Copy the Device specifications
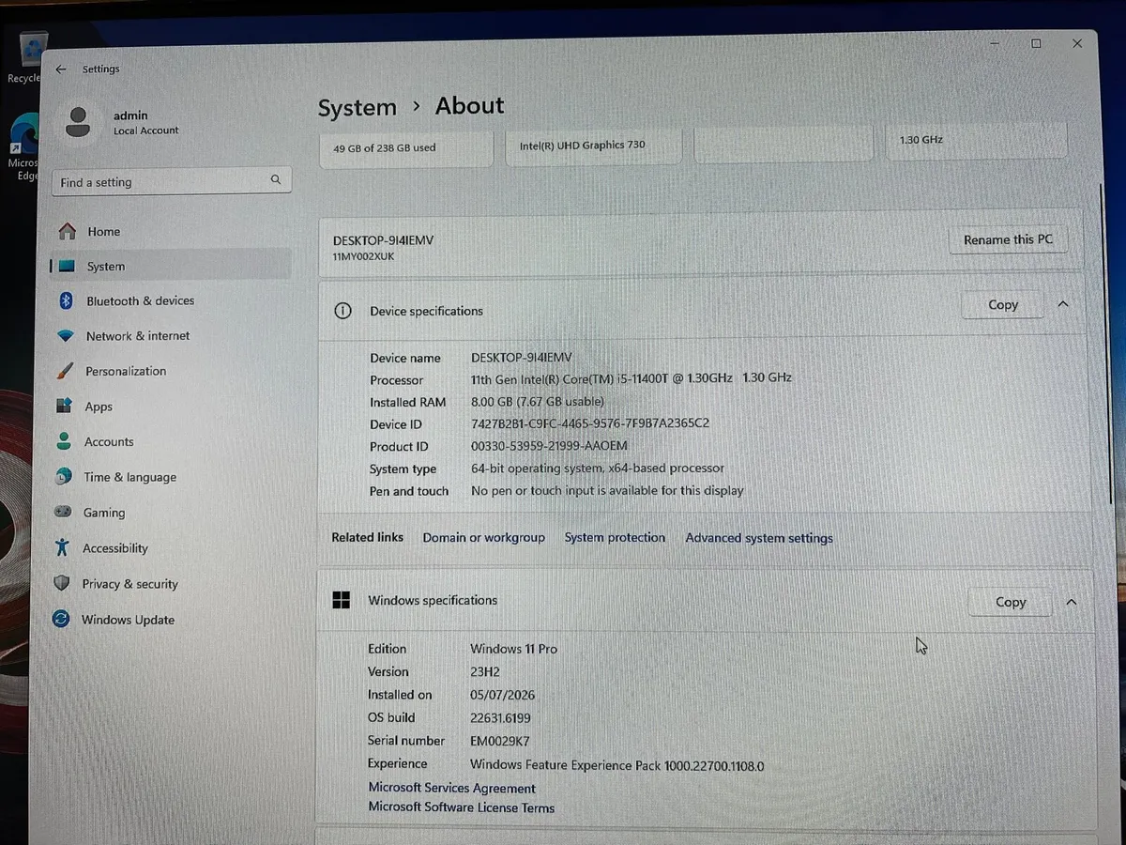This screenshot has height=845, width=1126. point(1002,304)
